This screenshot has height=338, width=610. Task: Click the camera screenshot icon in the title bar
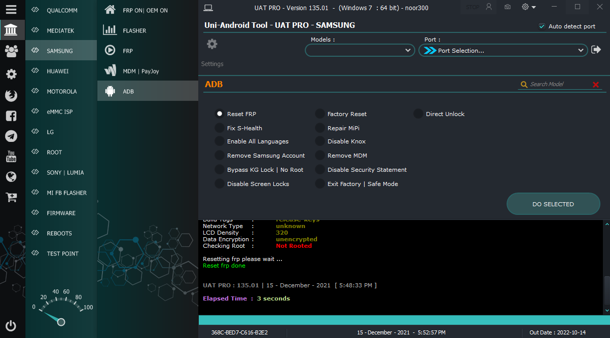click(x=508, y=7)
